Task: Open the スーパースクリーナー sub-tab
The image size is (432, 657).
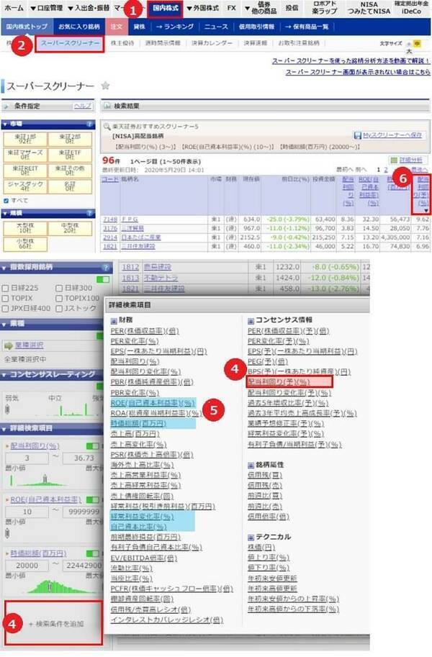Action: click(70, 43)
